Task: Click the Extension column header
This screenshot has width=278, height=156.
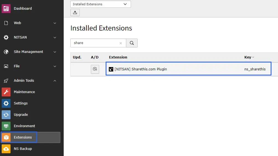Action: (118, 57)
